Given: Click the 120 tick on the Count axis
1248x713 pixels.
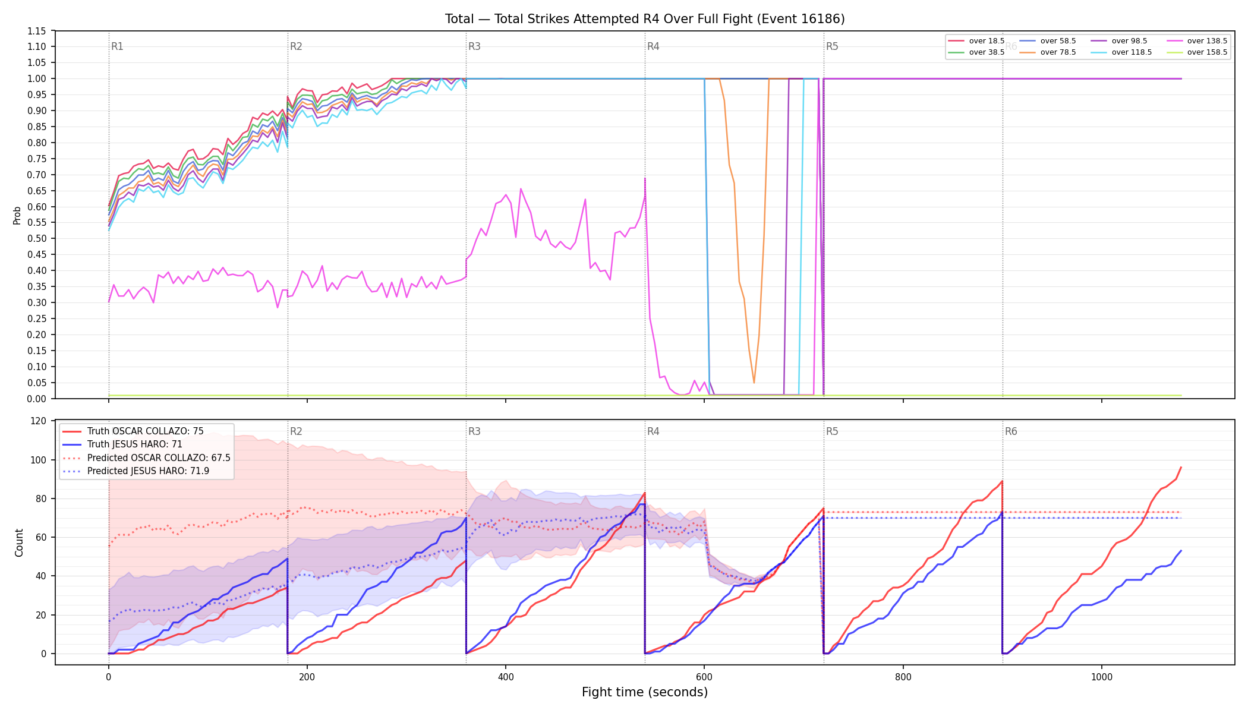Looking at the screenshot, I should pos(39,421).
